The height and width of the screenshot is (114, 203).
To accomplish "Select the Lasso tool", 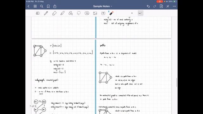I will [79, 13].
